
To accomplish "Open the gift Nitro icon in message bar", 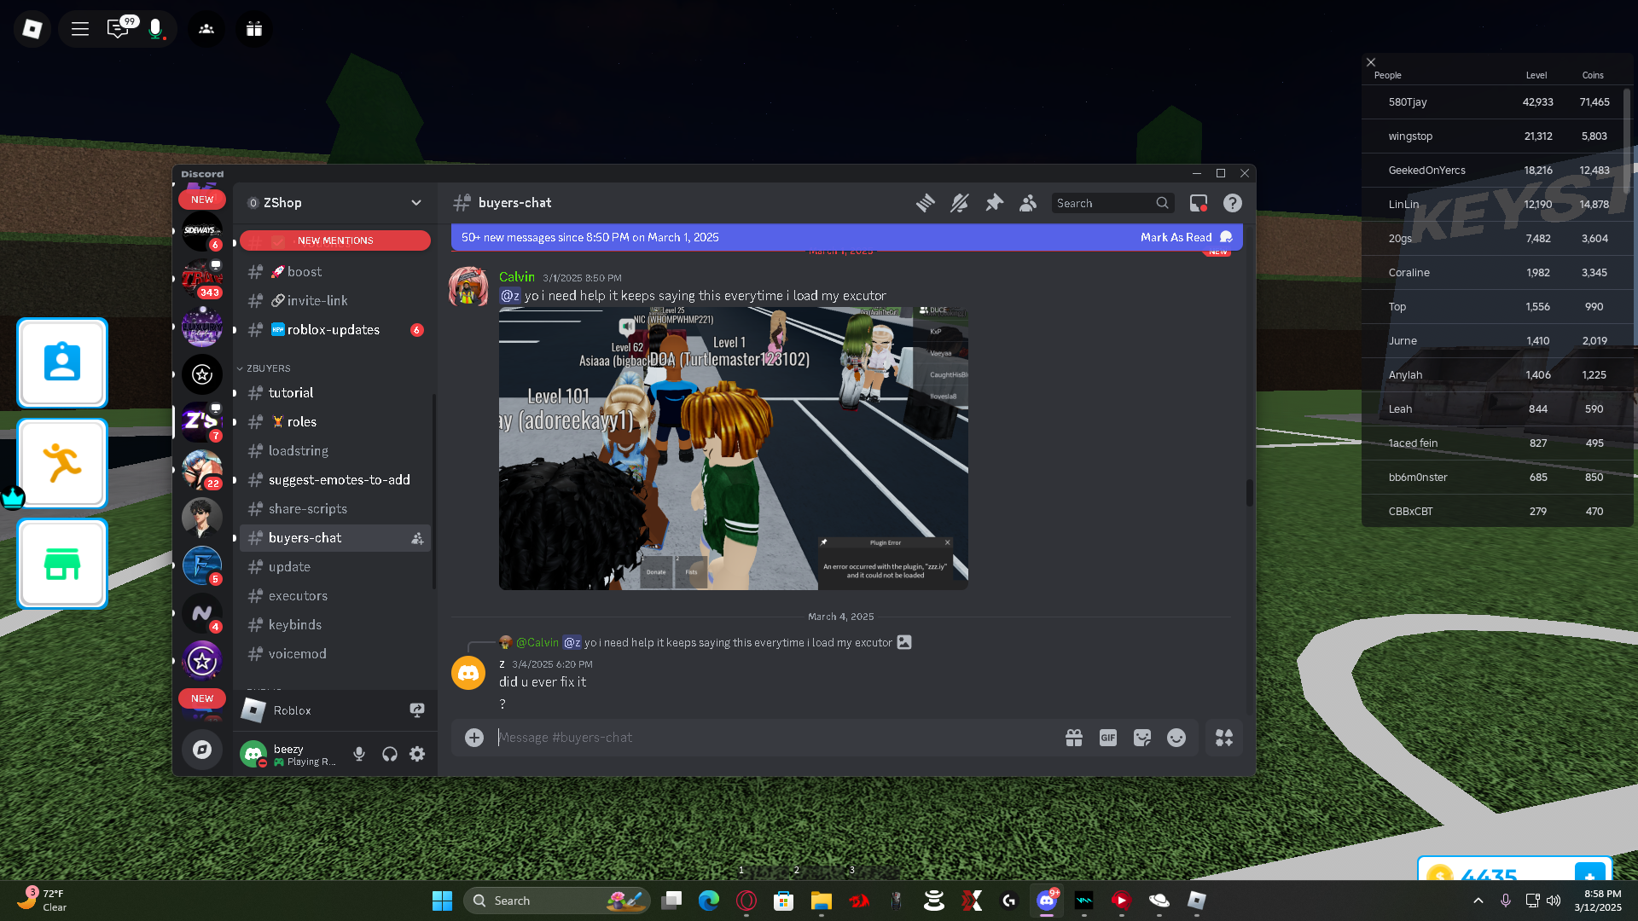I will 1074,738.
